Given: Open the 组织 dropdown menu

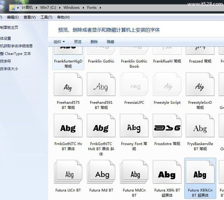Looking at the screenshot, I should click(59, 42).
